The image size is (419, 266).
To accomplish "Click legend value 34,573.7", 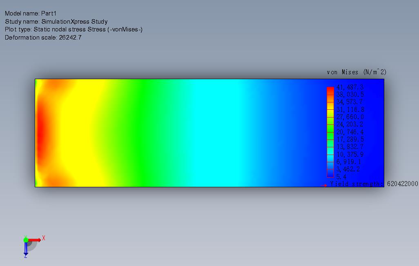I will click(350, 102).
